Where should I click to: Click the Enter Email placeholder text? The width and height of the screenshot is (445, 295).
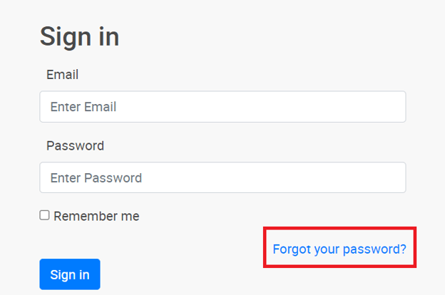click(83, 107)
